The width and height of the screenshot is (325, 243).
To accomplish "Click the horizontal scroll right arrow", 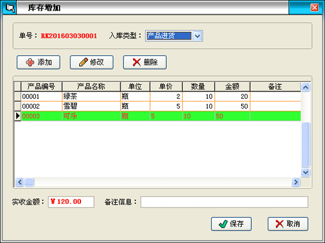I will [296, 182].
